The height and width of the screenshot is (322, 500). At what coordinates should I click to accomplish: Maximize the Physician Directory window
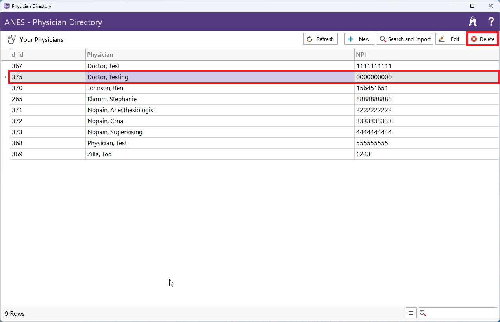pyautogui.click(x=472, y=6)
